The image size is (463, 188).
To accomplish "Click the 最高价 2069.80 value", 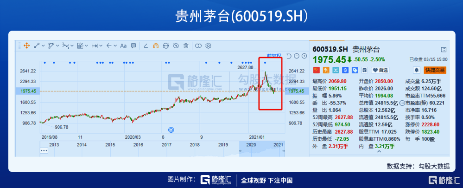I will [338, 81].
